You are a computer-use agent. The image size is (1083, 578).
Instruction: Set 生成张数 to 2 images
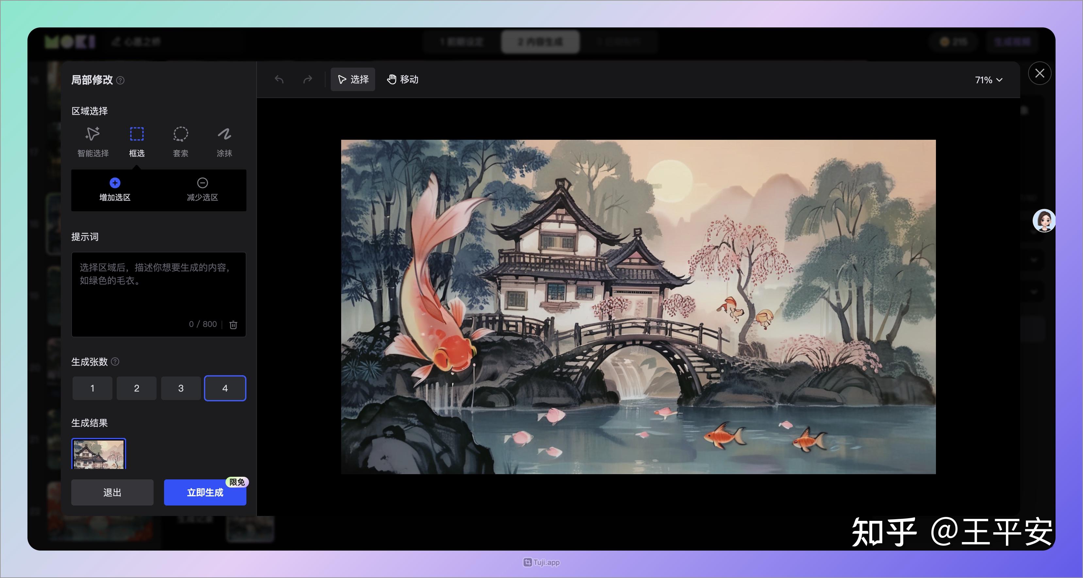click(136, 388)
